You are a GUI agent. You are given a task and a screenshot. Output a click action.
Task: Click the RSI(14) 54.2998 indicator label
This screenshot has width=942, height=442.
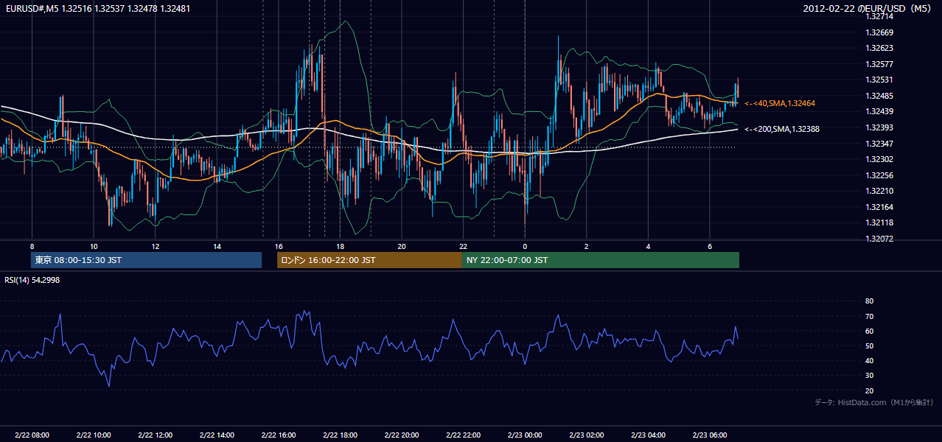32,280
